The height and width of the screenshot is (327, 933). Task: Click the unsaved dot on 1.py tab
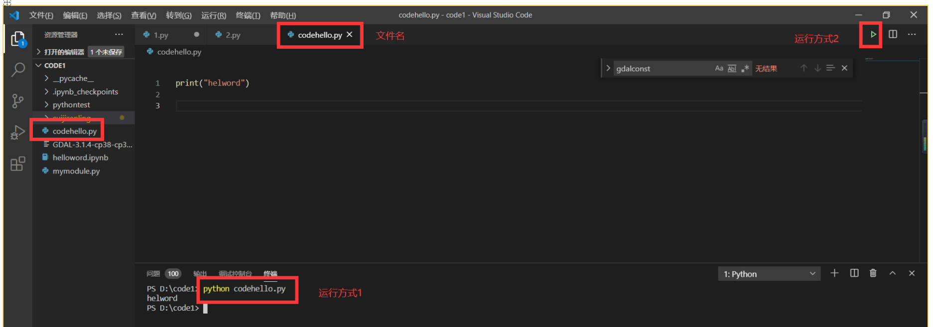coord(196,34)
